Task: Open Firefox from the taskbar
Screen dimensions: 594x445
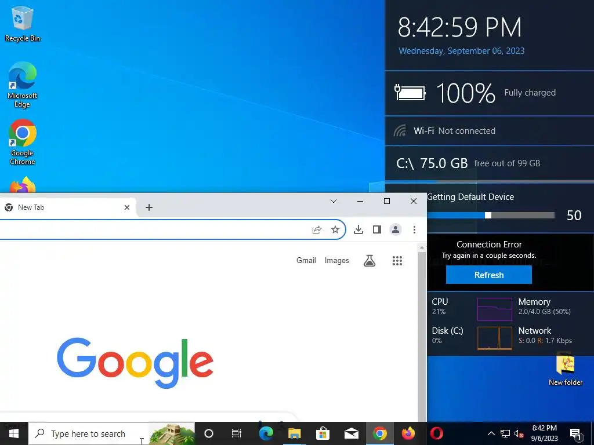Action: click(408, 433)
